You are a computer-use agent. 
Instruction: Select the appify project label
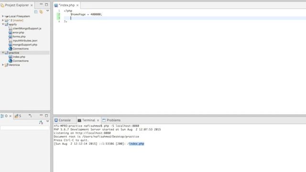[x=13, y=24]
